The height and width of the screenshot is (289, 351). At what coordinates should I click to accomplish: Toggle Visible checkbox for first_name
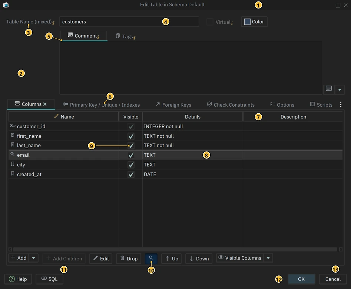(131, 136)
